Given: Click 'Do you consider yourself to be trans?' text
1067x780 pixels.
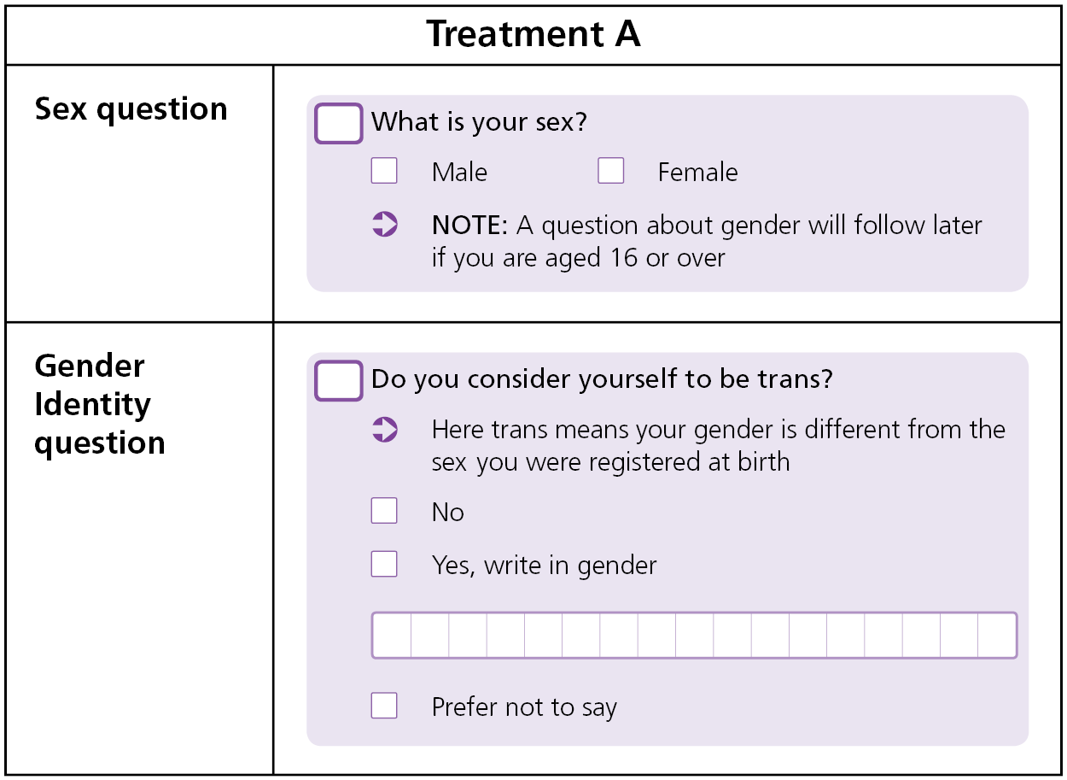Looking at the screenshot, I should 602,379.
